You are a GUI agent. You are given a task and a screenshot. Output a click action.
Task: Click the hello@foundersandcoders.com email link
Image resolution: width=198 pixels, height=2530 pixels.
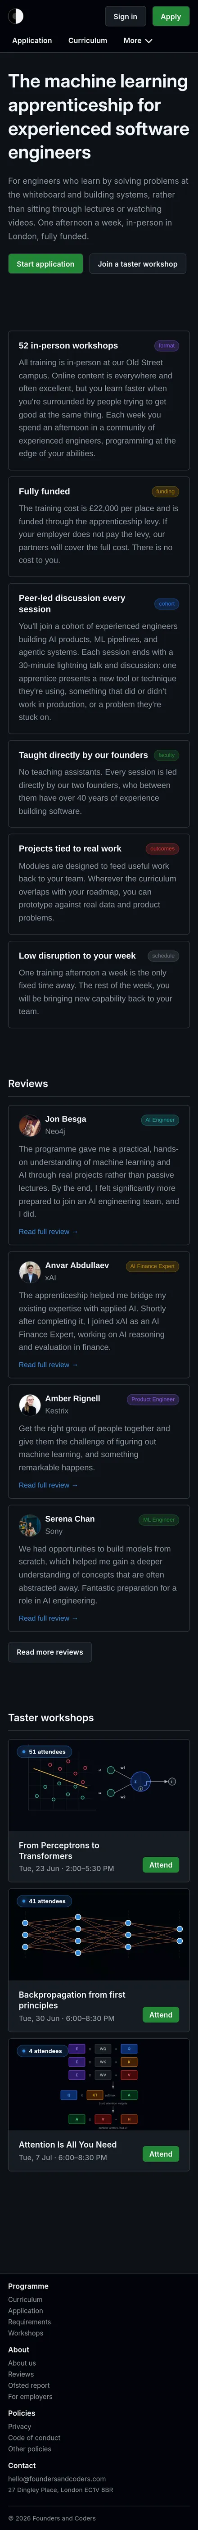point(57,2452)
